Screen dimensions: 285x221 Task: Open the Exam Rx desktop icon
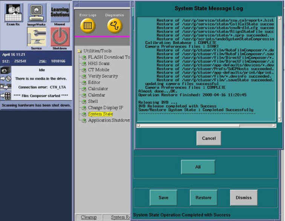(14, 13)
